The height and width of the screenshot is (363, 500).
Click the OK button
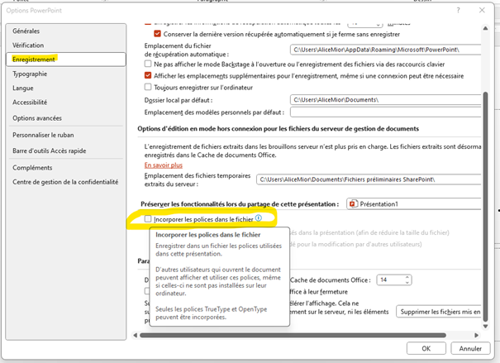coord(426,348)
